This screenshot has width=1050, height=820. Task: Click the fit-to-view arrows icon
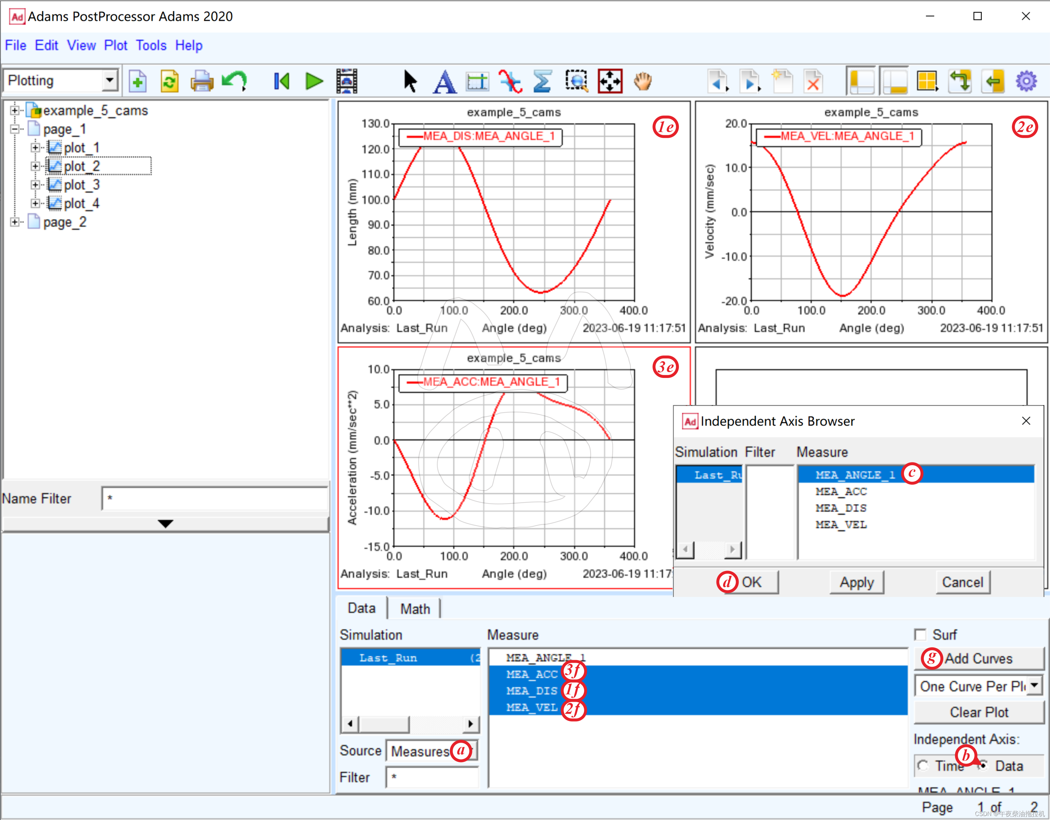pyautogui.click(x=610, y=81)
